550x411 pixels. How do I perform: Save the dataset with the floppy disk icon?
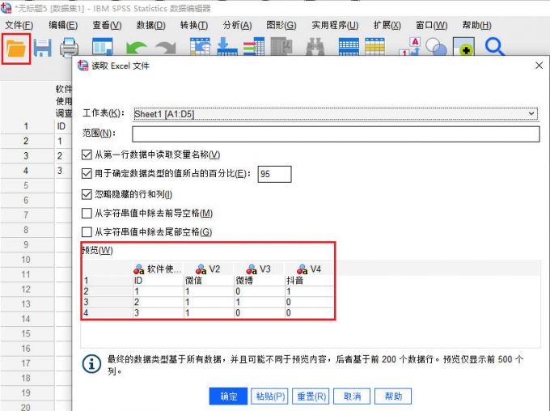[x=42, y=49]
